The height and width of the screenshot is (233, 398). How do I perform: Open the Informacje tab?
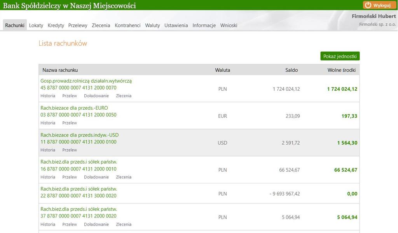point(204,25)
